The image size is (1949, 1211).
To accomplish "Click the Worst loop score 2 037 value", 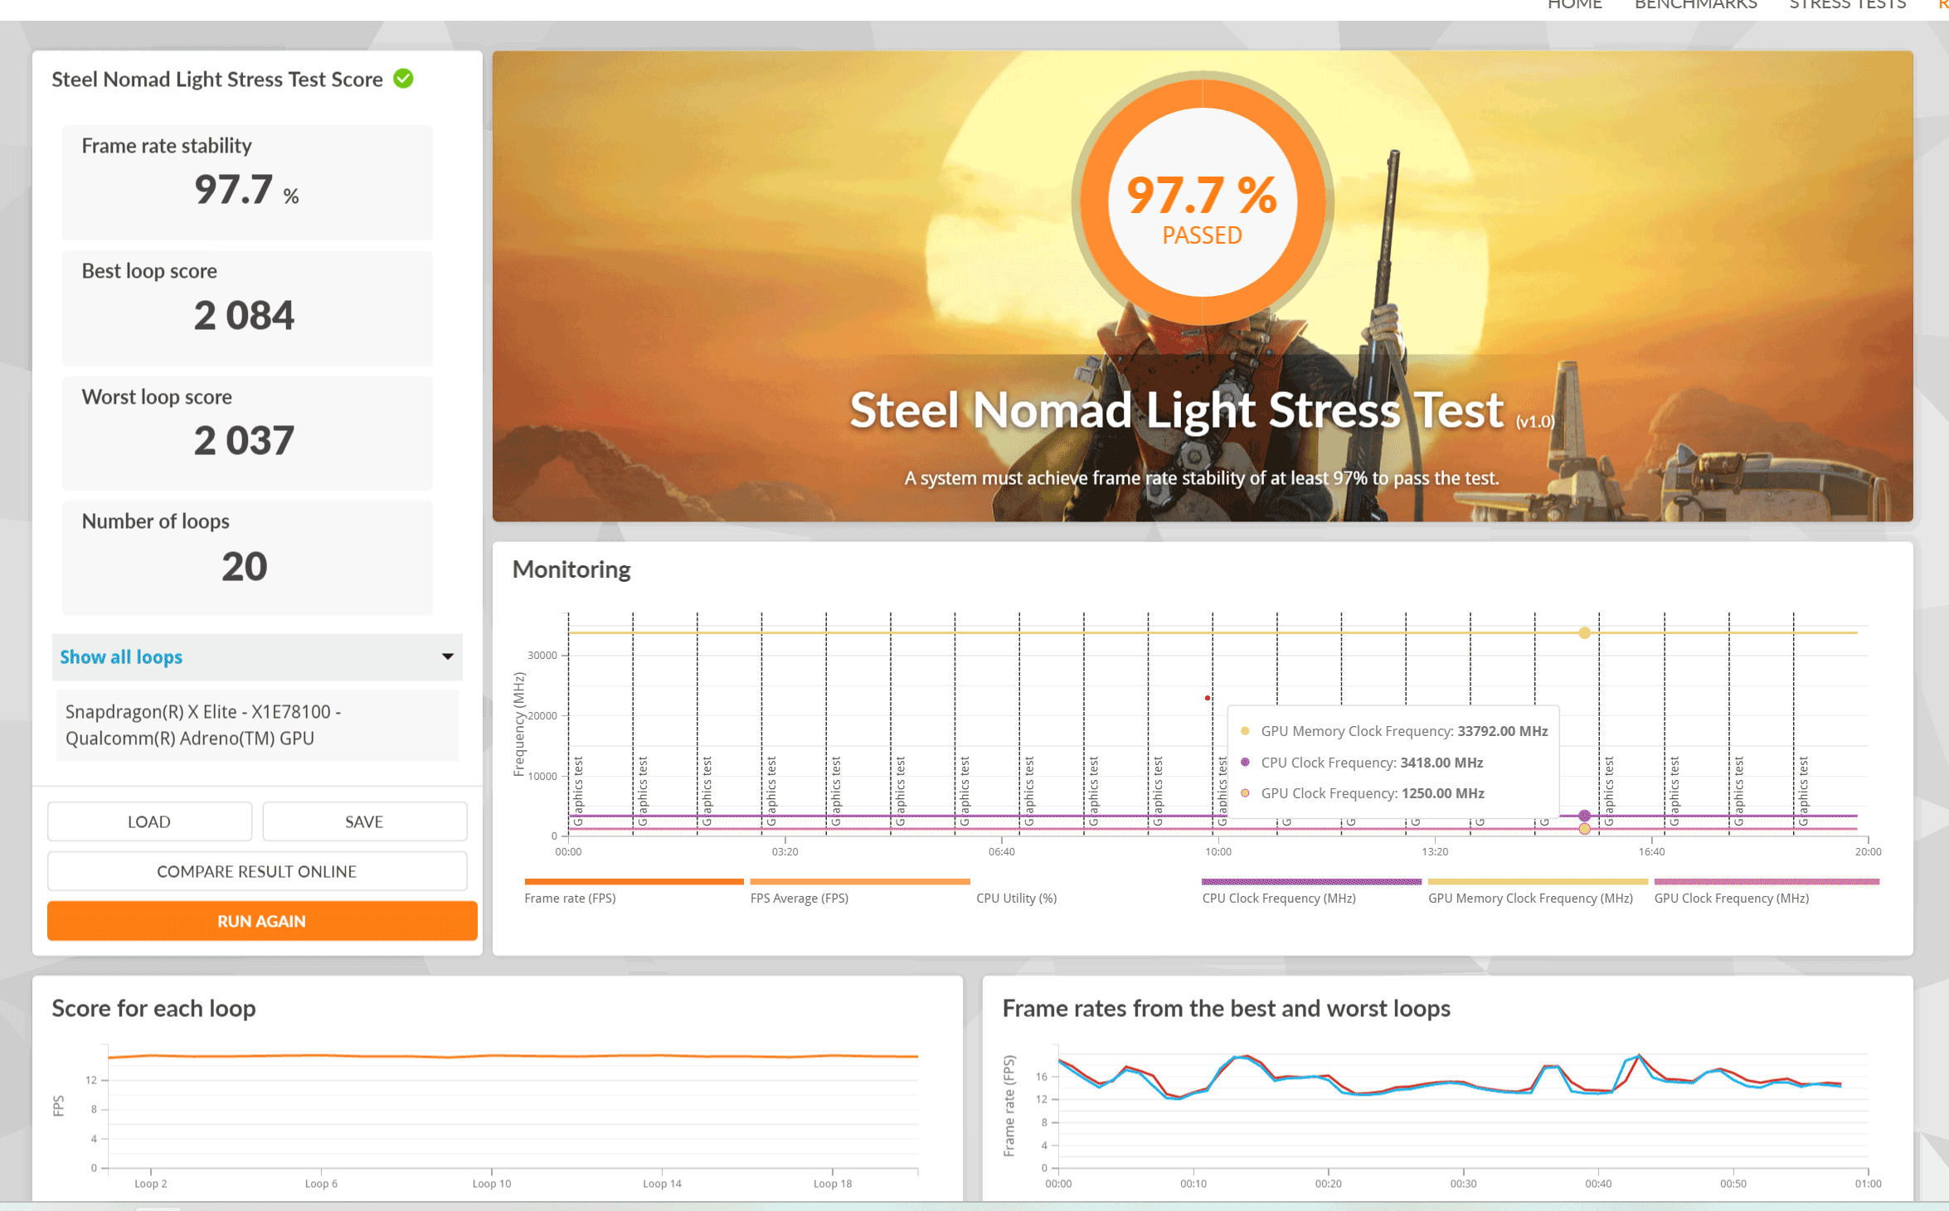I will [x=244, y=440].
